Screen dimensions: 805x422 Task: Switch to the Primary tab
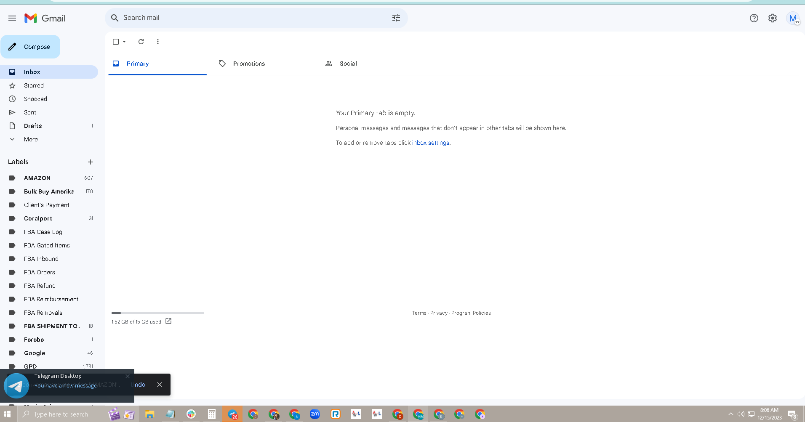pyautogui.click(x=157, y=64)
